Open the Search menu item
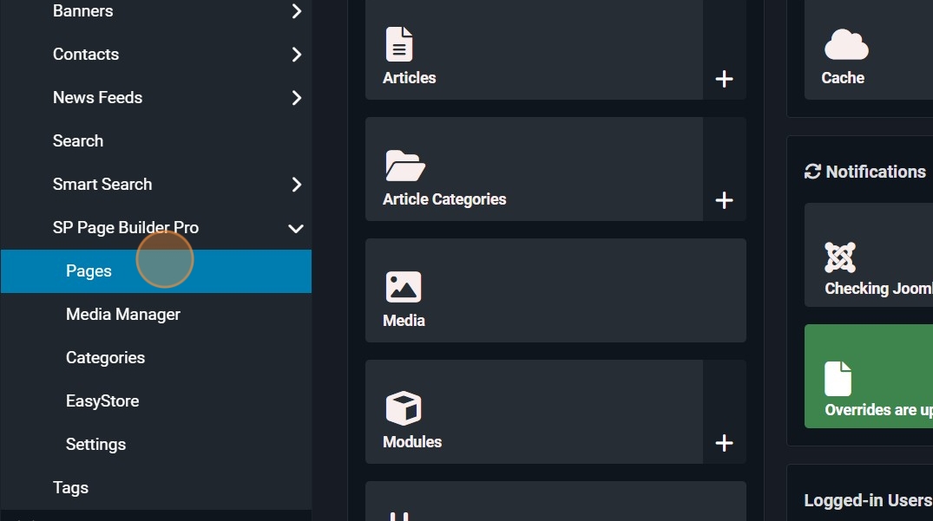Viewport: 933px width, 521px height. pos(78,140)
